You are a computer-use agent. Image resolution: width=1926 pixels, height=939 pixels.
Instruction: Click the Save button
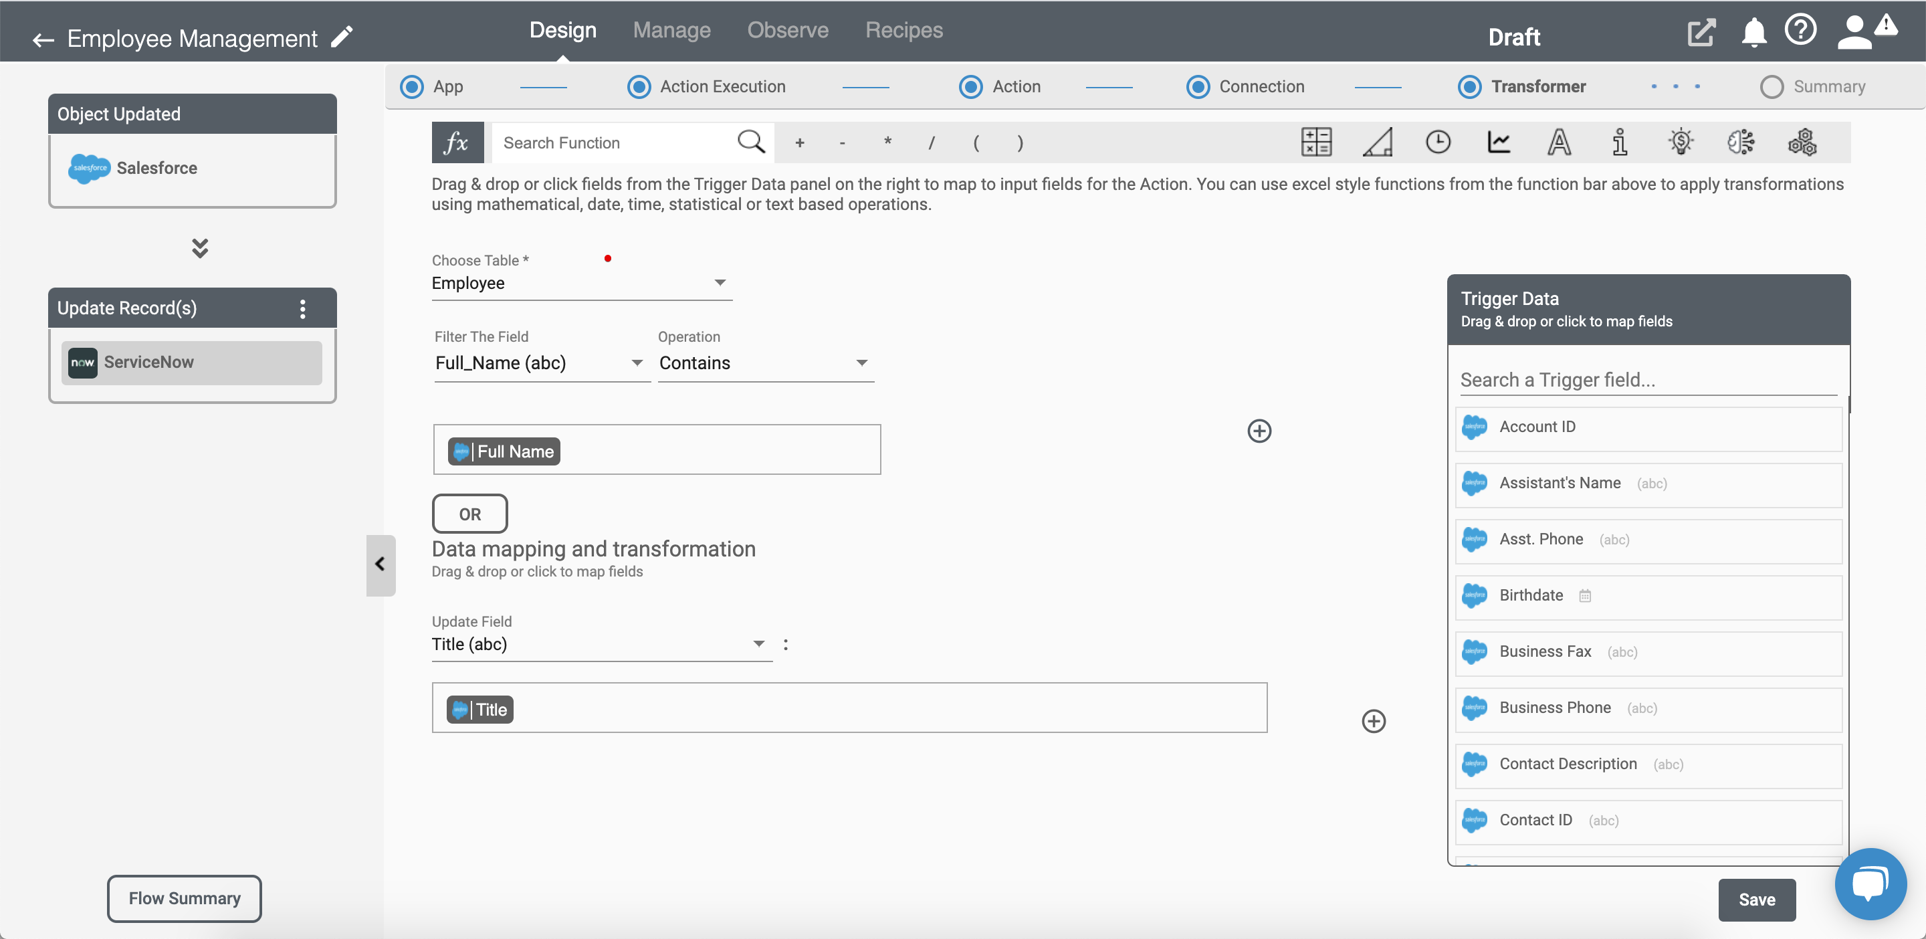coord(1759,898)
